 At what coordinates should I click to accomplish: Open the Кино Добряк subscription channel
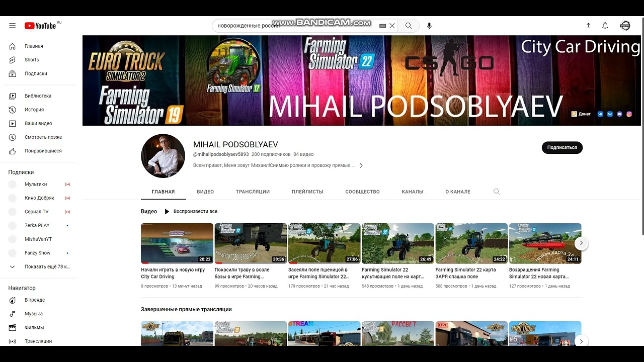click(40, 198)
